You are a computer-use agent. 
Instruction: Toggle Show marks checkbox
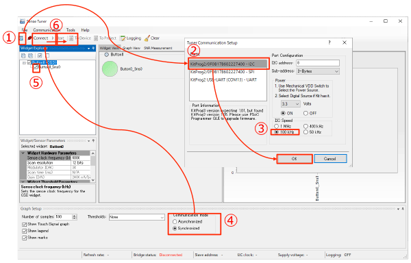pyautogui.click(x=25, y=238)
